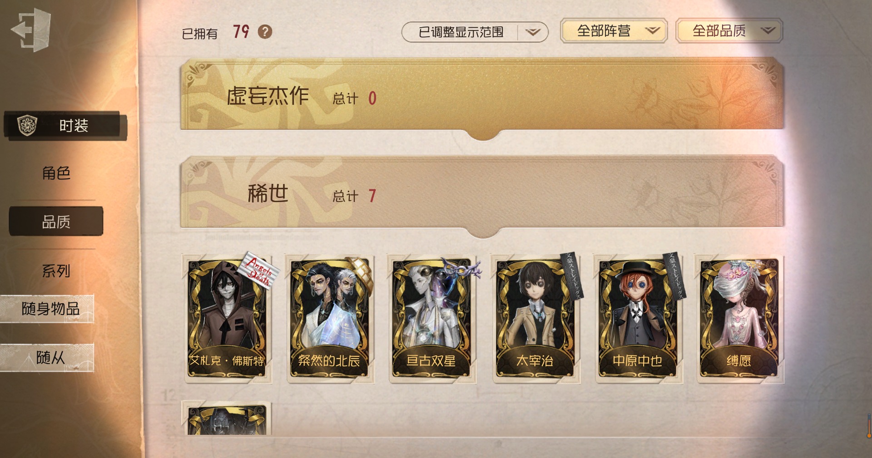The width and height of the screenshot is (872, 458).
Task: Open the 已调整显示范围 dropdown
Action: click(475, 32)
